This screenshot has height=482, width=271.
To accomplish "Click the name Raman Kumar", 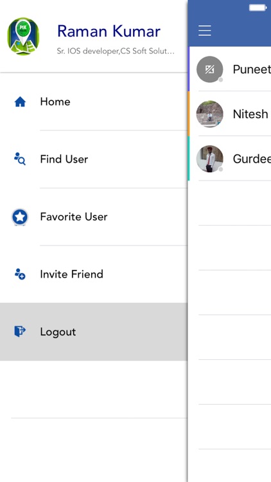I will coord(109,31).
